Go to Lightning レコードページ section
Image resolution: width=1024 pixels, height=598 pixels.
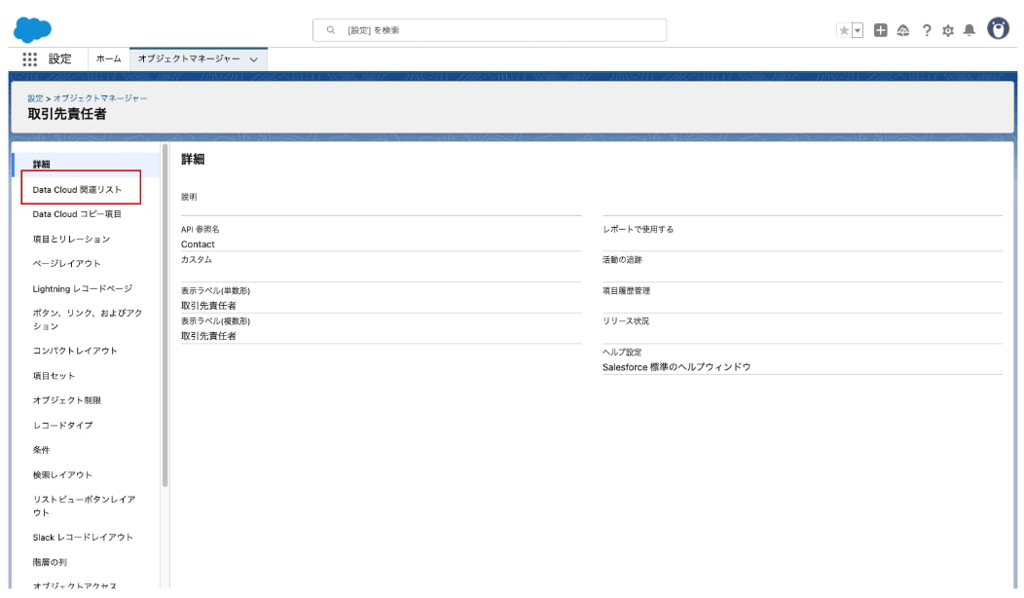click(83, 289)
